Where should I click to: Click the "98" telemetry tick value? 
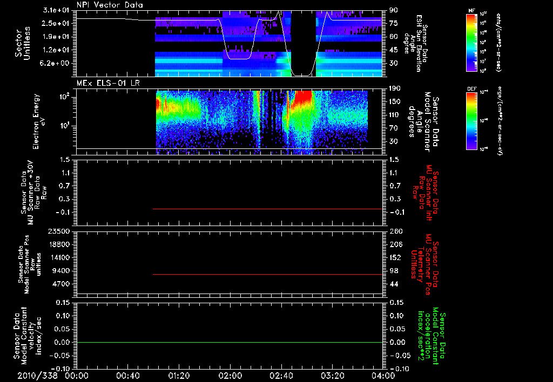tap(394, 271)
